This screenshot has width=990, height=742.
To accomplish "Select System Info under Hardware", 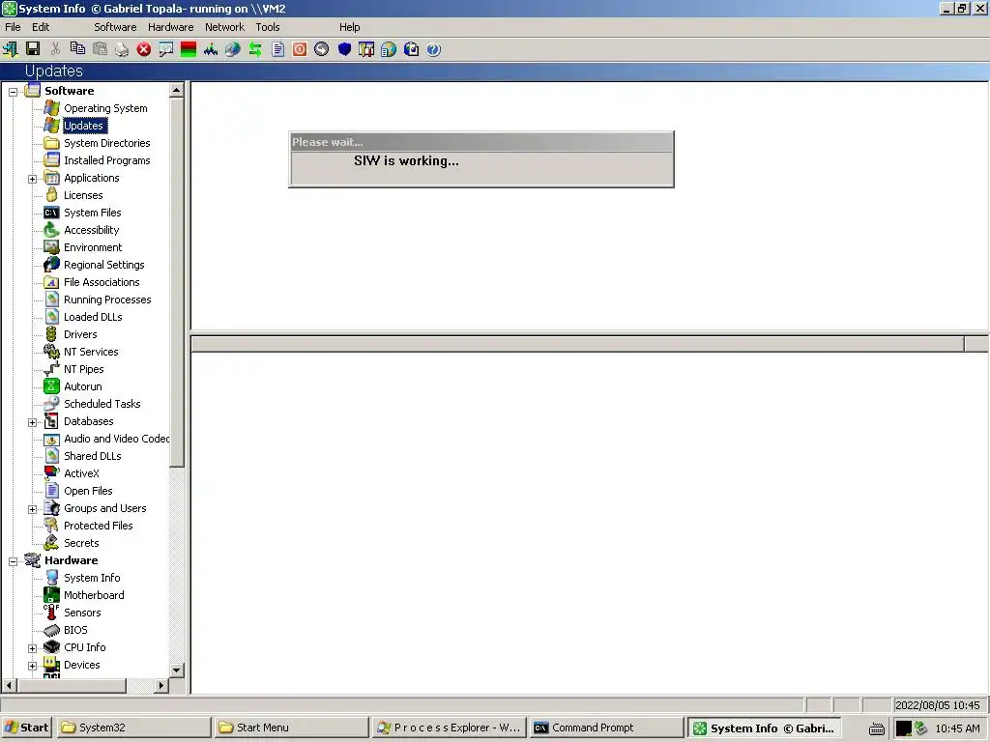I will click(92, 578).
